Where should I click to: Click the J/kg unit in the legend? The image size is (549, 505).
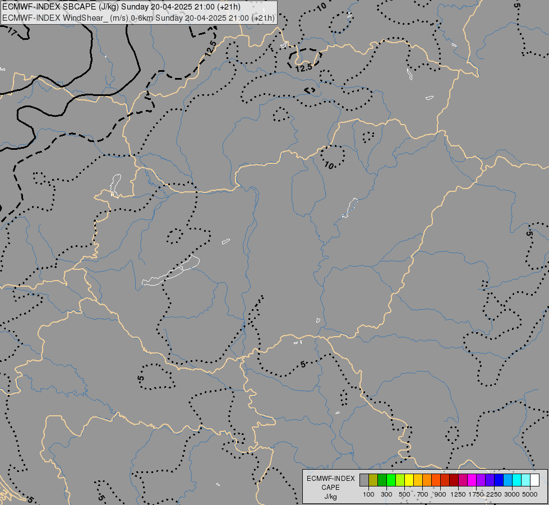tap(330, 497)
